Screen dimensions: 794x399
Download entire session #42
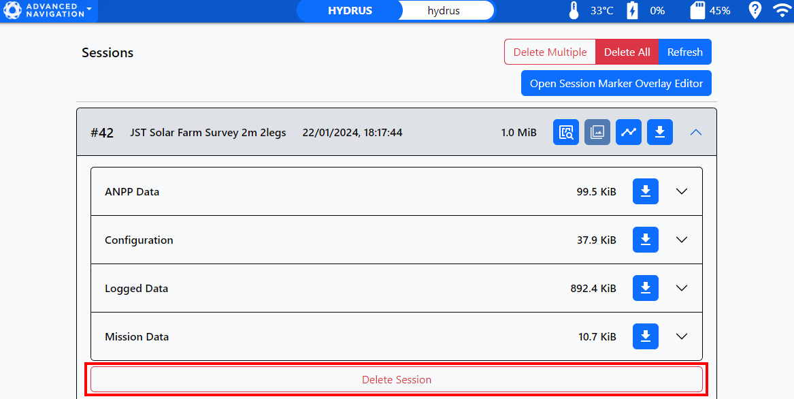point(659,132)
